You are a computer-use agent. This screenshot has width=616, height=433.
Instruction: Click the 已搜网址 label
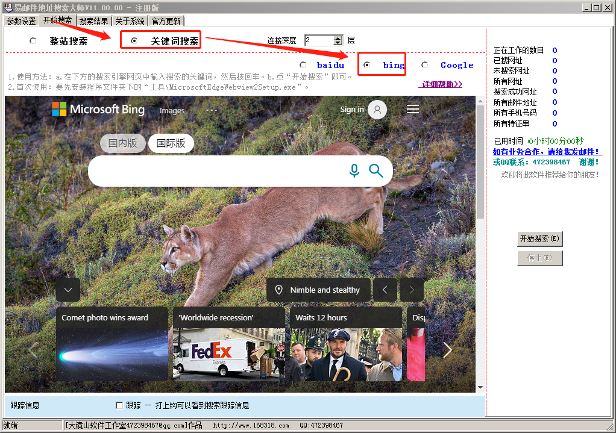508,60
